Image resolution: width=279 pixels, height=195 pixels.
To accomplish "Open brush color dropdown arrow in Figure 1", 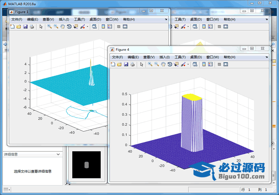I will click(87, 27).
